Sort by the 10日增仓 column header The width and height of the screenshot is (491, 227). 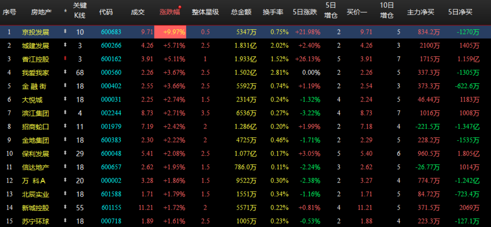point(387,10)
